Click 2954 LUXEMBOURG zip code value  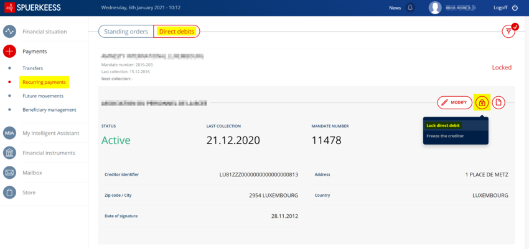(274, 195)
